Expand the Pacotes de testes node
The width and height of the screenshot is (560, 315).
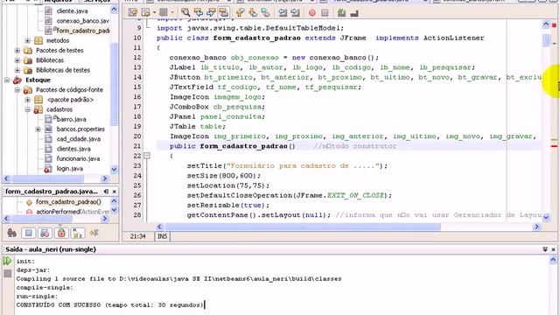[x=17, y=51]
